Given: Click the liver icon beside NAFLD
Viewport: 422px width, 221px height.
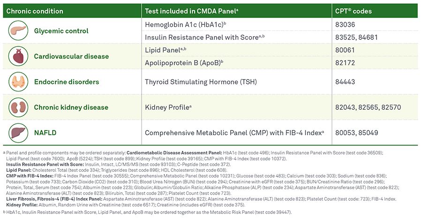Looking at the screenshot, I should pos(18,132).
